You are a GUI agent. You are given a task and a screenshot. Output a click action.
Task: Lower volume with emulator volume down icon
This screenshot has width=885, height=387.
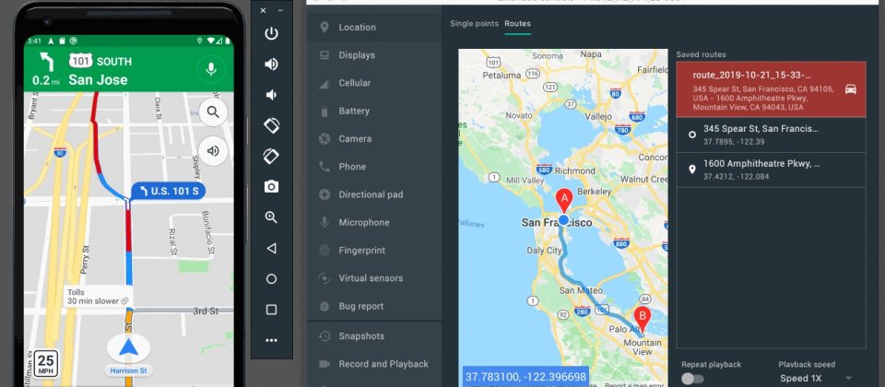coord(271,94)
